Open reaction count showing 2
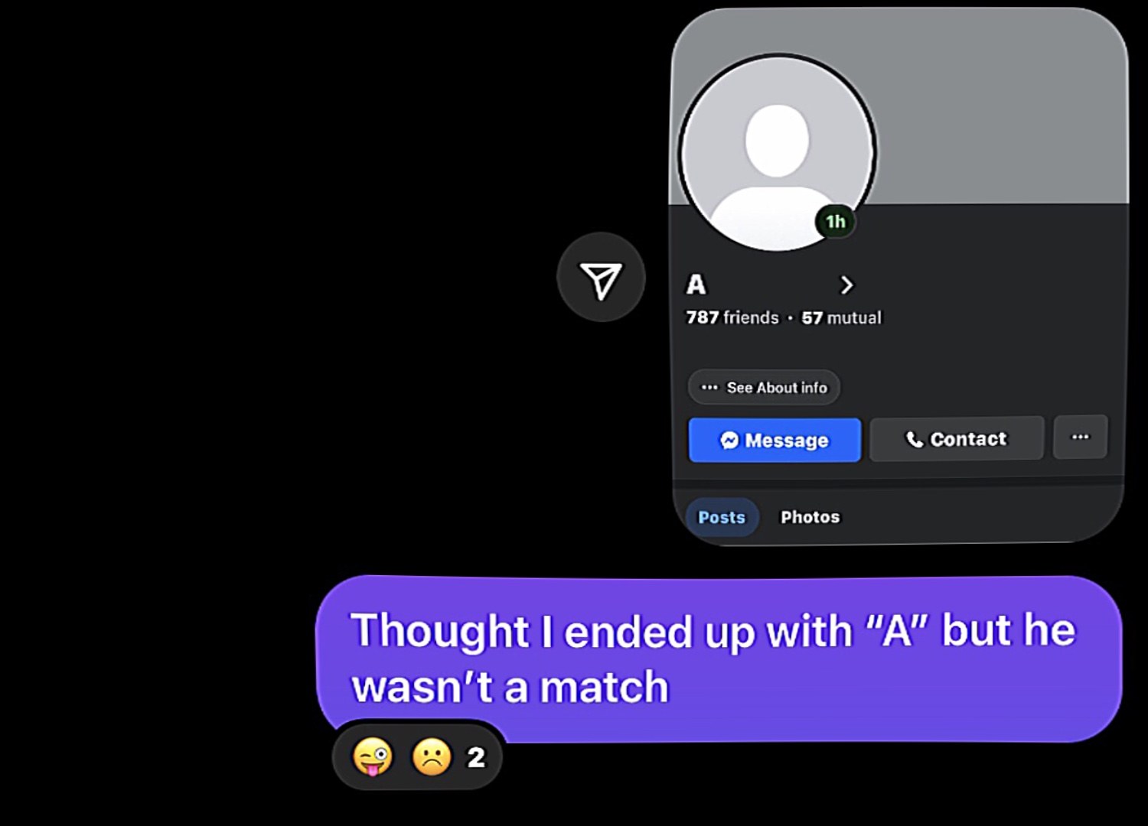Image resolution: width=1148 pixels, height=826 pixels. pyautogui.click(x=476, y=757)
